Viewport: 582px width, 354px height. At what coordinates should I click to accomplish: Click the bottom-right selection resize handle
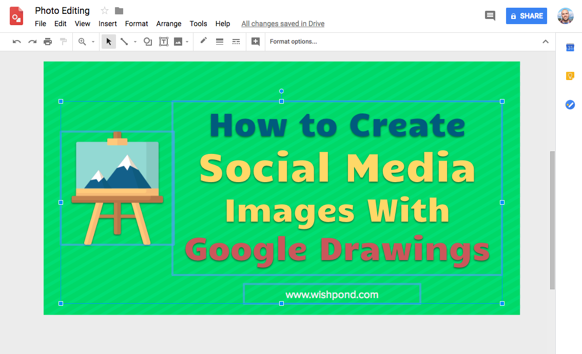click(x=502, y=304)
